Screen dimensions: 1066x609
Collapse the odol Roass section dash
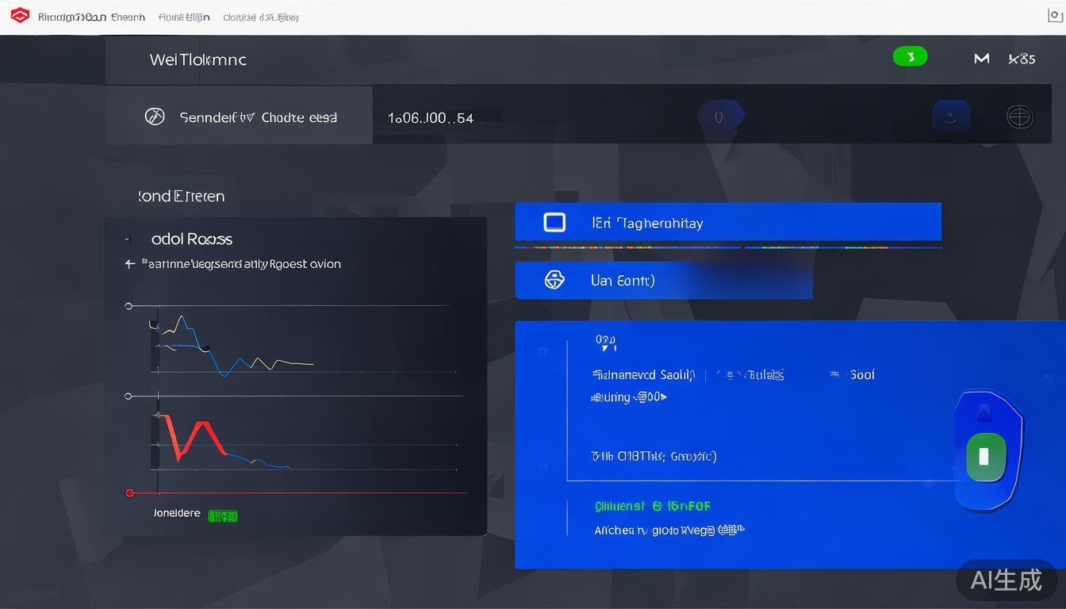[127, 239]
